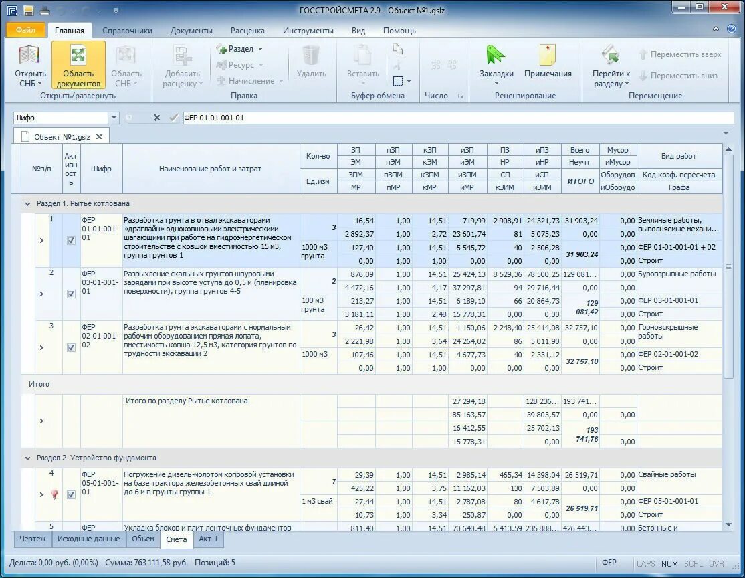The image size is (745, 578).
Task: Open the Файл menu
Action: (x=25, y=30)
